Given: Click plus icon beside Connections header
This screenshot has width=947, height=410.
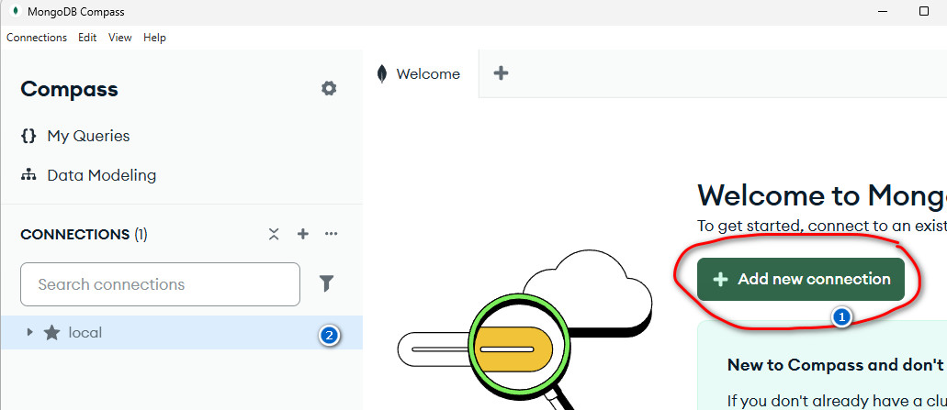Looking at the screenshot, I should coord(303,235).
